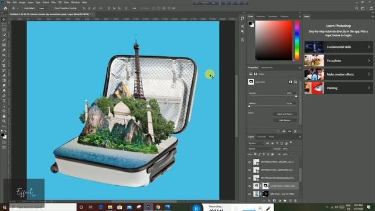Toggle Show Transform Controls checkbox
The width and height of the screenshot is (375, 211).
point(53,8)
